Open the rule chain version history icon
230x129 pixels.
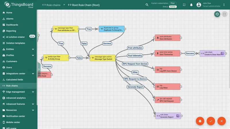217,14
